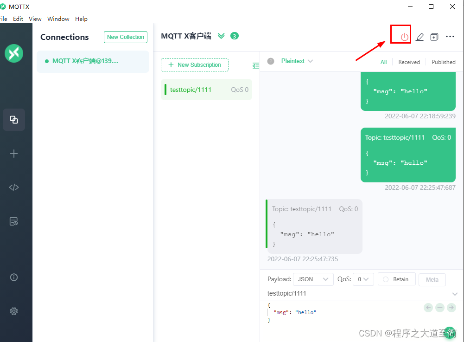This screenshot has height=342, width=464.
Task: Switch to the Published messages tab
Action: (x=443, y=62)
